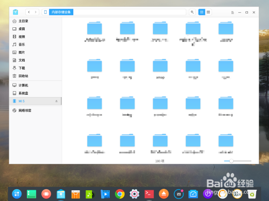Switch to icon grid view
Screen dimensions: 269x201
click(x=202, y=12)
